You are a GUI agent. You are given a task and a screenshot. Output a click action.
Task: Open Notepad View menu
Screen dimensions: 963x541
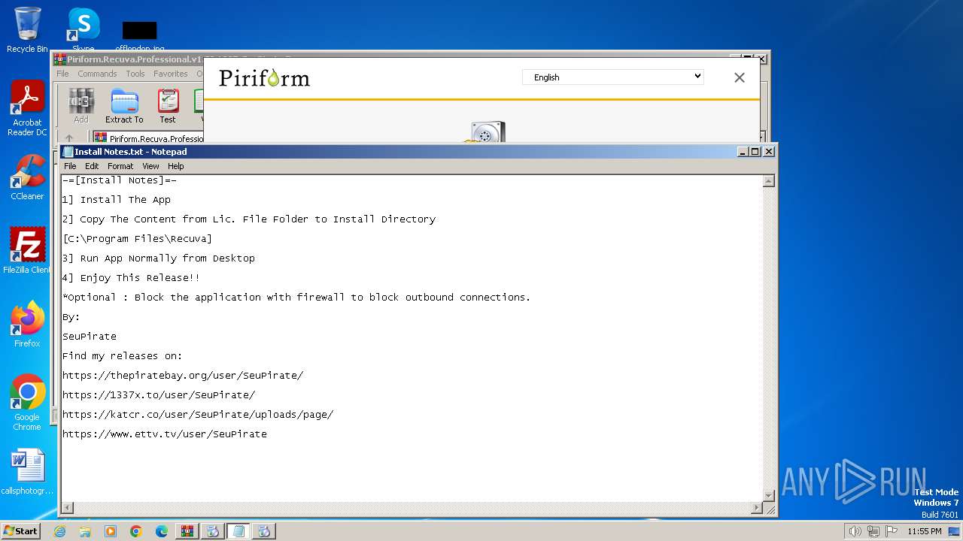pos(150,166)
